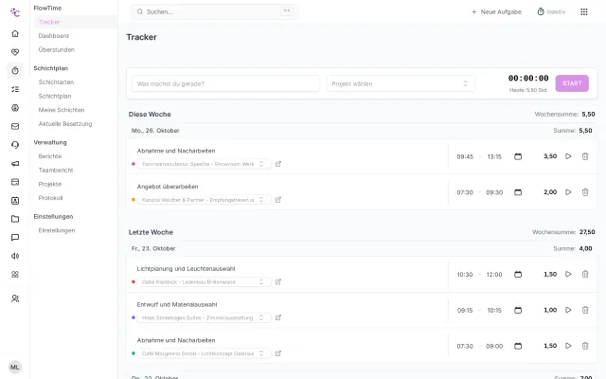Open the Projekt wählen dropdown
Viewport: 606px width, 379px height.
coord(401,83)
